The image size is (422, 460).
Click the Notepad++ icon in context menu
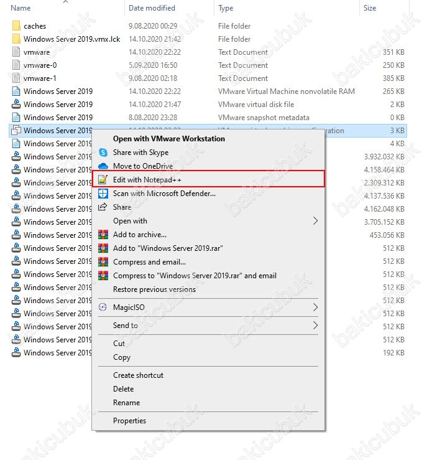[103, 180]
